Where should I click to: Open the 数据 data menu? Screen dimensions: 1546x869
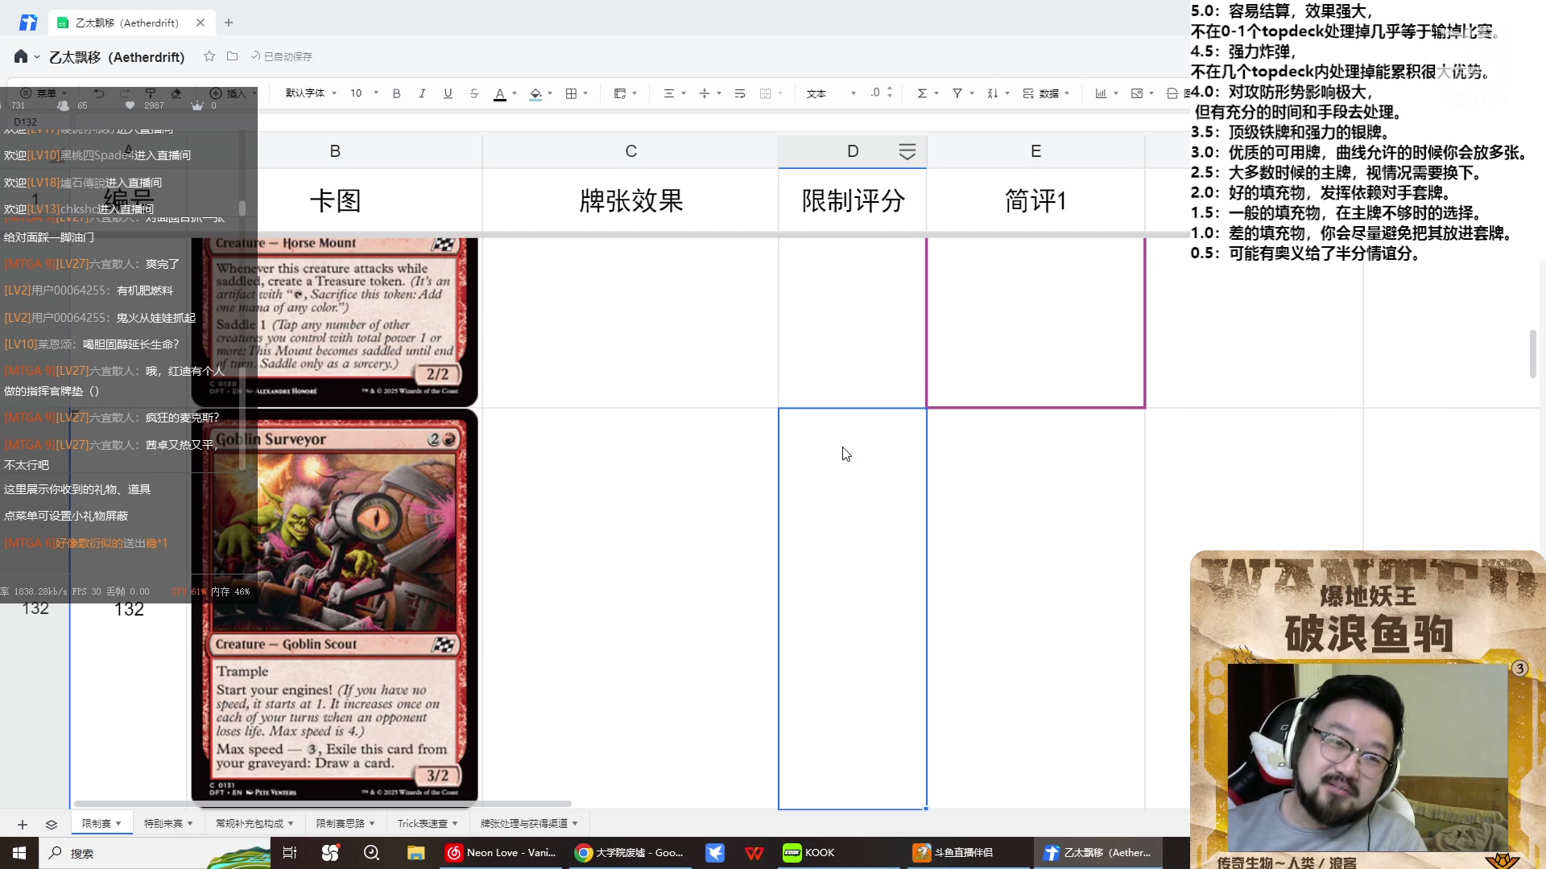(x=1046, y=93)
